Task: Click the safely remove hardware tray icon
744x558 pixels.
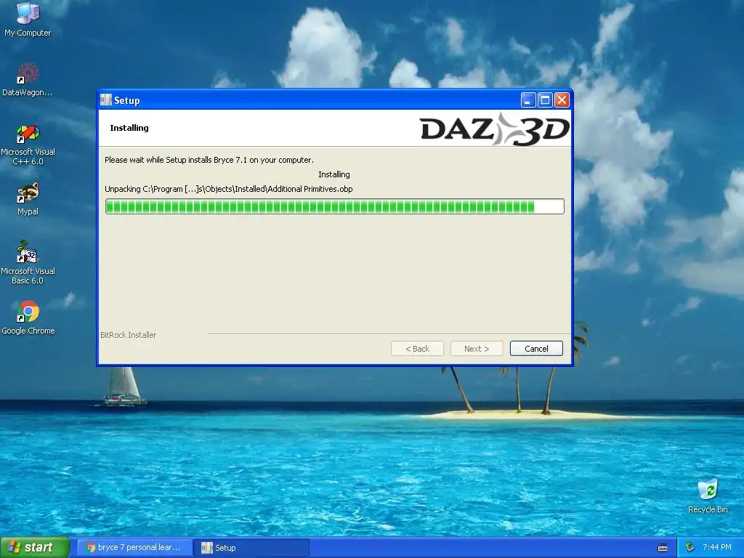Action: (690, 547)
